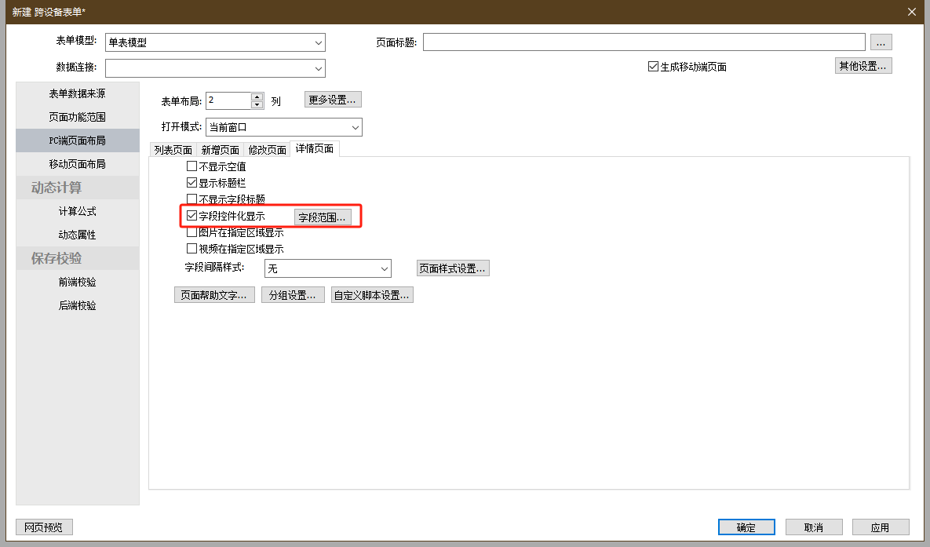The width and height of the screenshot is (930, 547).
Task: Open 字段间隔样式 dropdown
Action: click(384, 268)
